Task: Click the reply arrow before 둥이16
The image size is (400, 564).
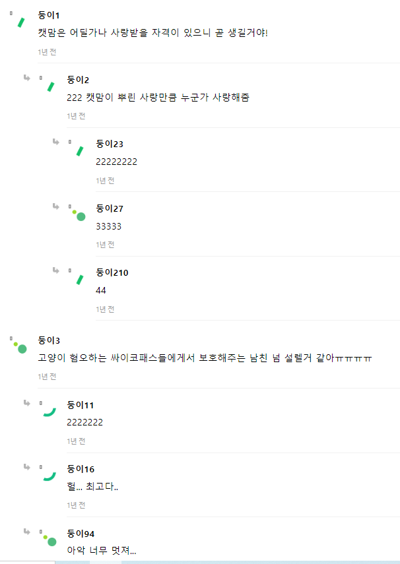Action: pos(27,467)
